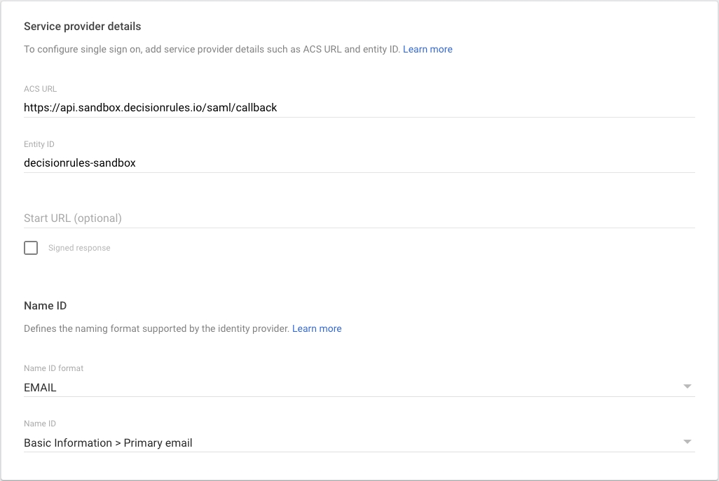Expand the Name ID format dropdown arrow
719x481 pixels.
[x=687, y=386]
